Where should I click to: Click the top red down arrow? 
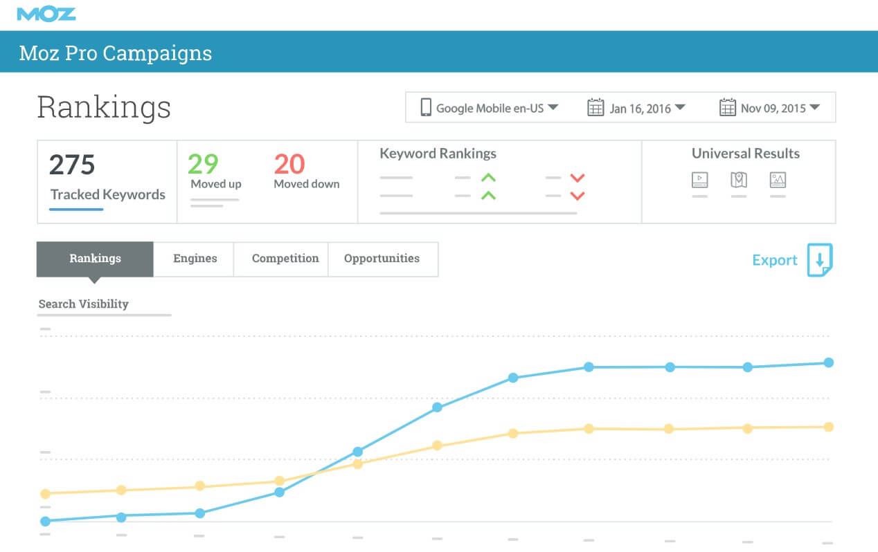577,178
